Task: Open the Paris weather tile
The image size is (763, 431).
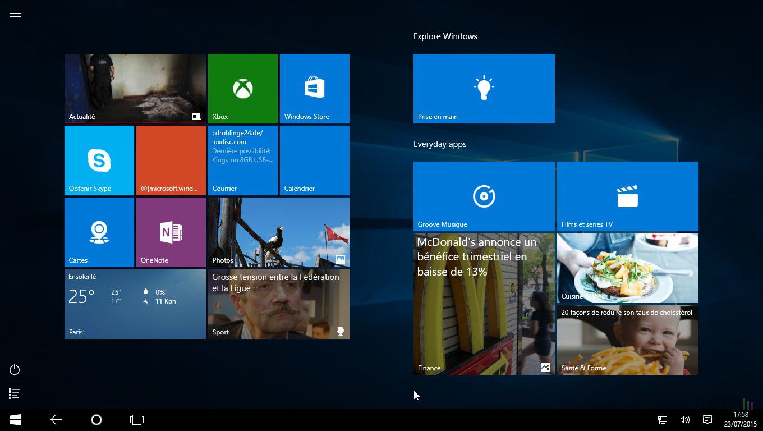Action: [135, 304]
